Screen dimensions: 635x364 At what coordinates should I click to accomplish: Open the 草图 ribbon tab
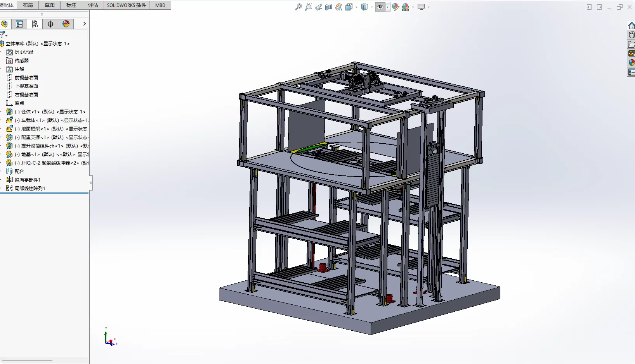[x=50, y=5]
